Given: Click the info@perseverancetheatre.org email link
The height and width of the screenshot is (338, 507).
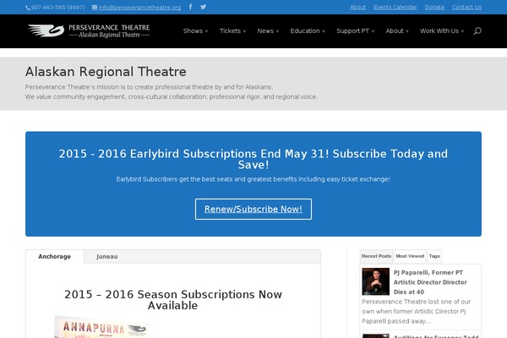Looking at the screenshot, I should point(139,8).
